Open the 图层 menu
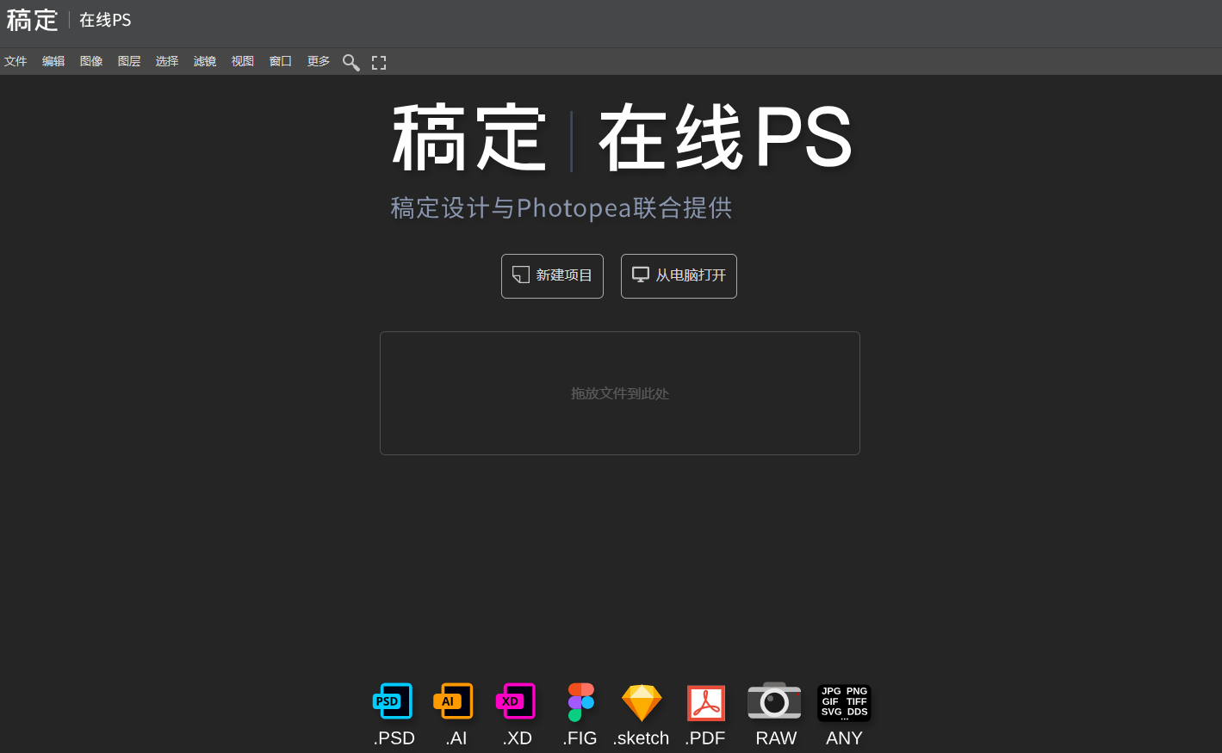The image size is (1222, 753). pyautogui.click(x=129, y=61)
